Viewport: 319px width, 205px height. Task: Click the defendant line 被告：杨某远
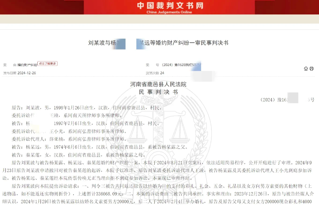click(x=100, y=147)
